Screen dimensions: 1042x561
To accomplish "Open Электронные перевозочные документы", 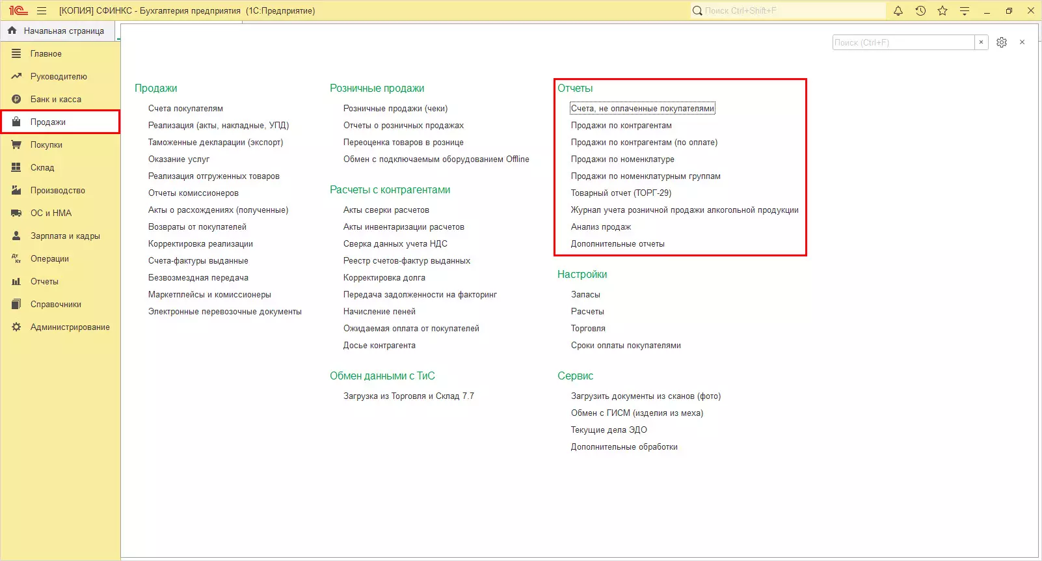I will (225, 311).
